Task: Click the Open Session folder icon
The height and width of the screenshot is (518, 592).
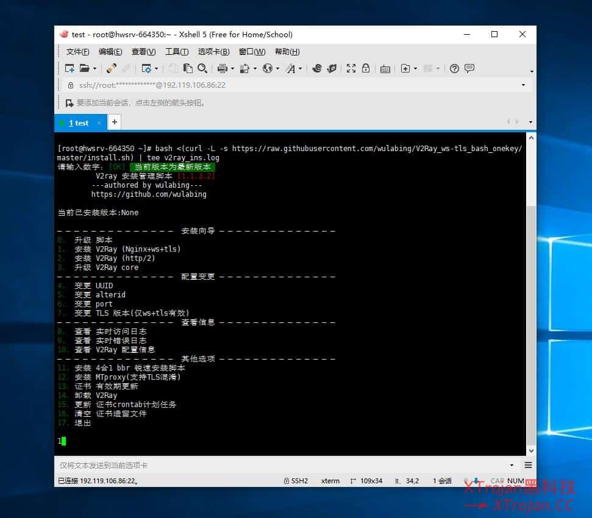Action: click(84, 68)
